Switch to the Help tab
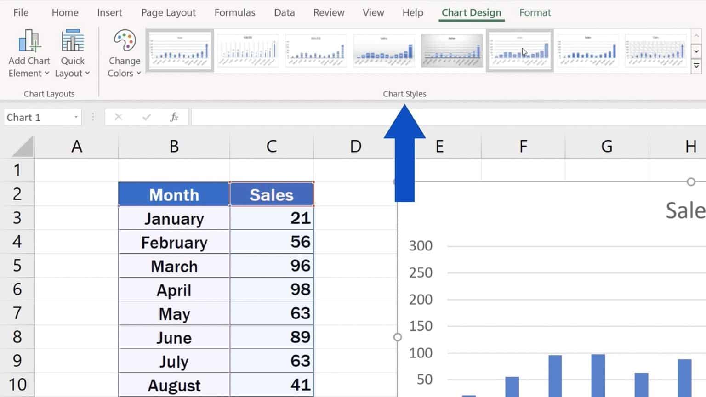Screen dimensions: 706x397 [413, 12]
